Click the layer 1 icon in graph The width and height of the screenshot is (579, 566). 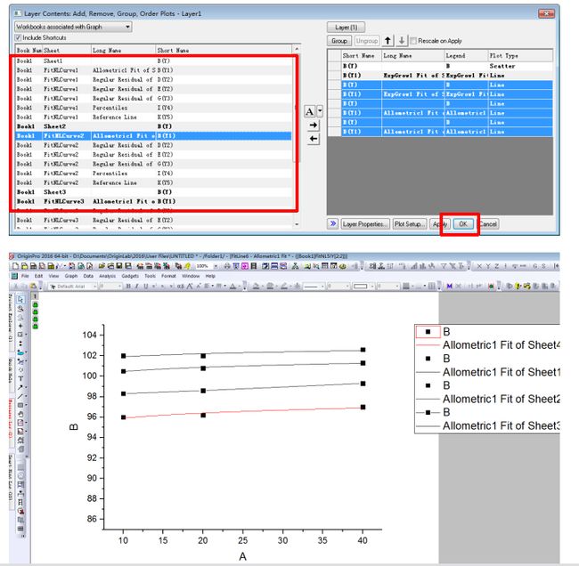(35, 296)
